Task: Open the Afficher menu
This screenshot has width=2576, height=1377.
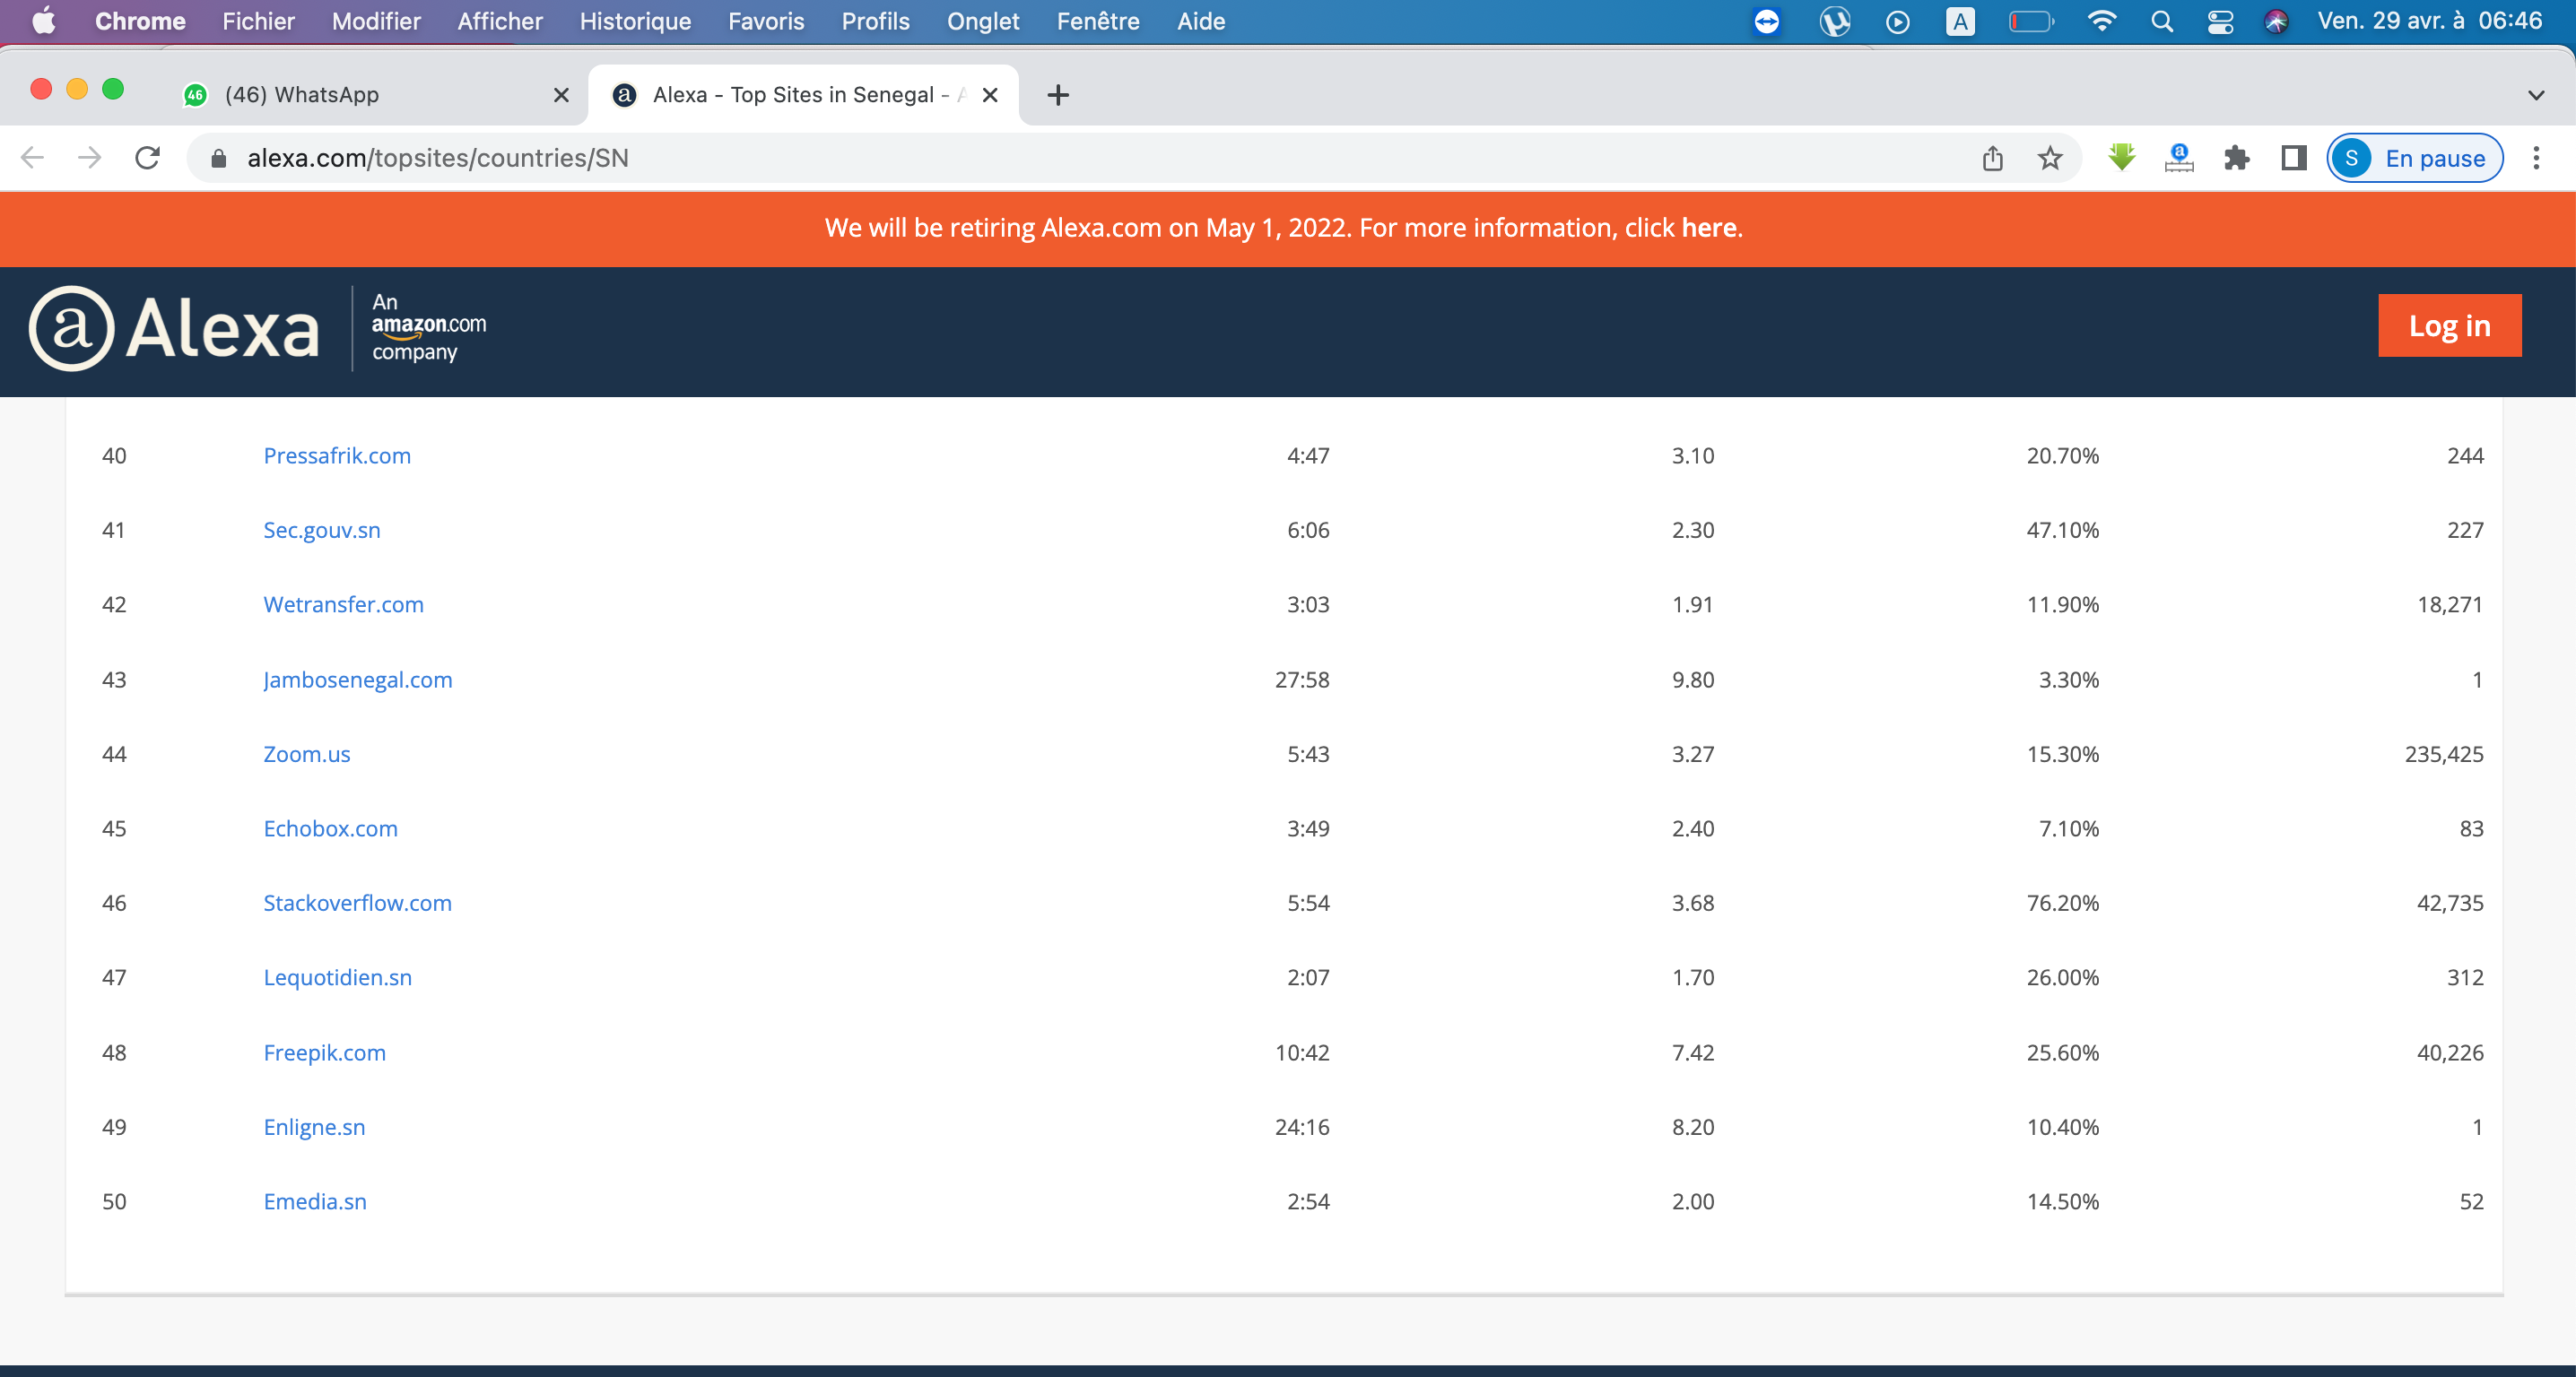Action: tap(500, 21)
